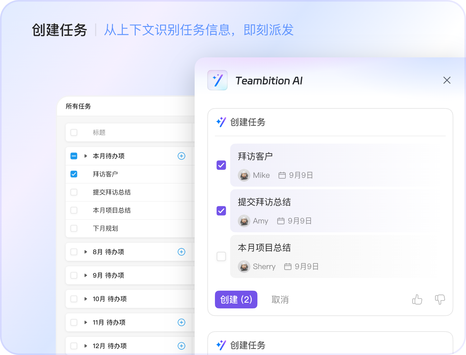Uncheck 拜访客户 in the task list

(x=74, y=174)
